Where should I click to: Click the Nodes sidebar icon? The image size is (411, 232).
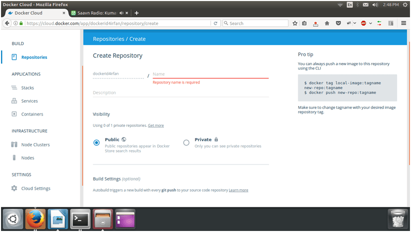(14, 158)
